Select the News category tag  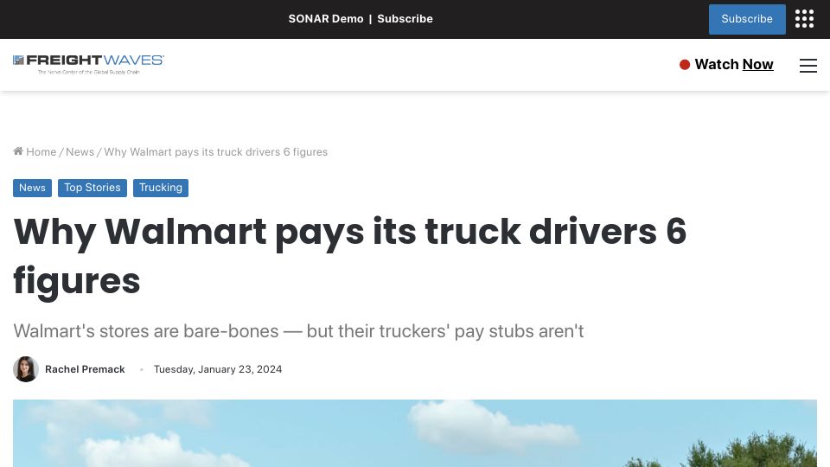coord(32,188)
